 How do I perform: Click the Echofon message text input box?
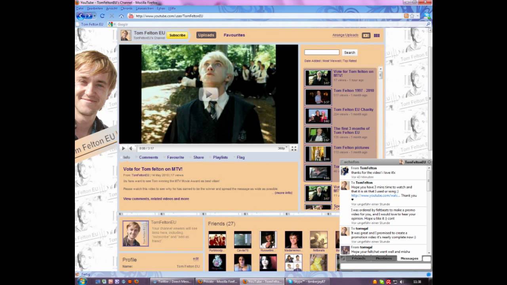(385, 266)
